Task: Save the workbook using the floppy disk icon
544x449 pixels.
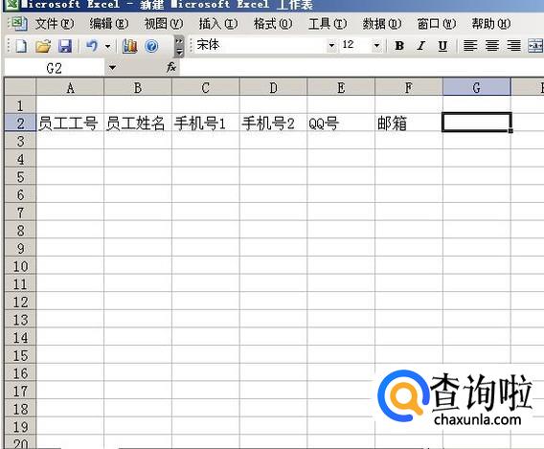Action: click(x=65, y=46)
